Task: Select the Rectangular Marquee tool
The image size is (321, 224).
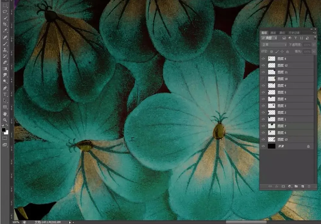Action: [x=5, y=5]
